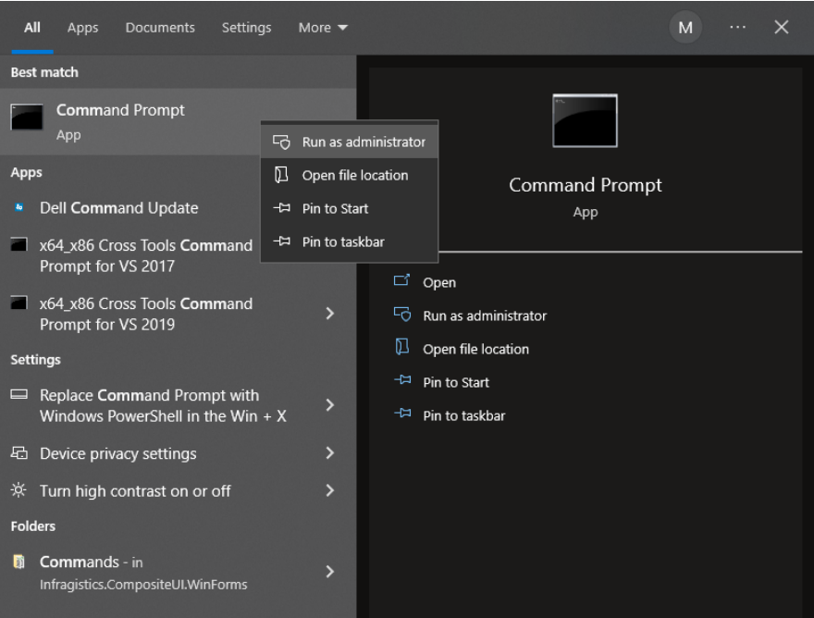Switch to the All search tab

[x=32, y=28]
